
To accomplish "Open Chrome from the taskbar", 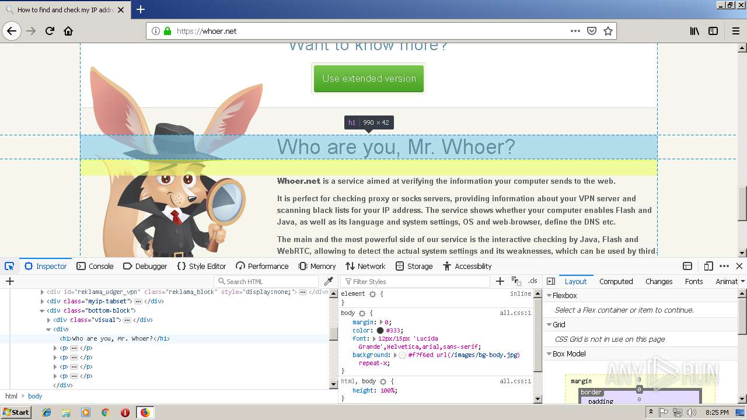I will pyautogui.click(x=105, y=412).
